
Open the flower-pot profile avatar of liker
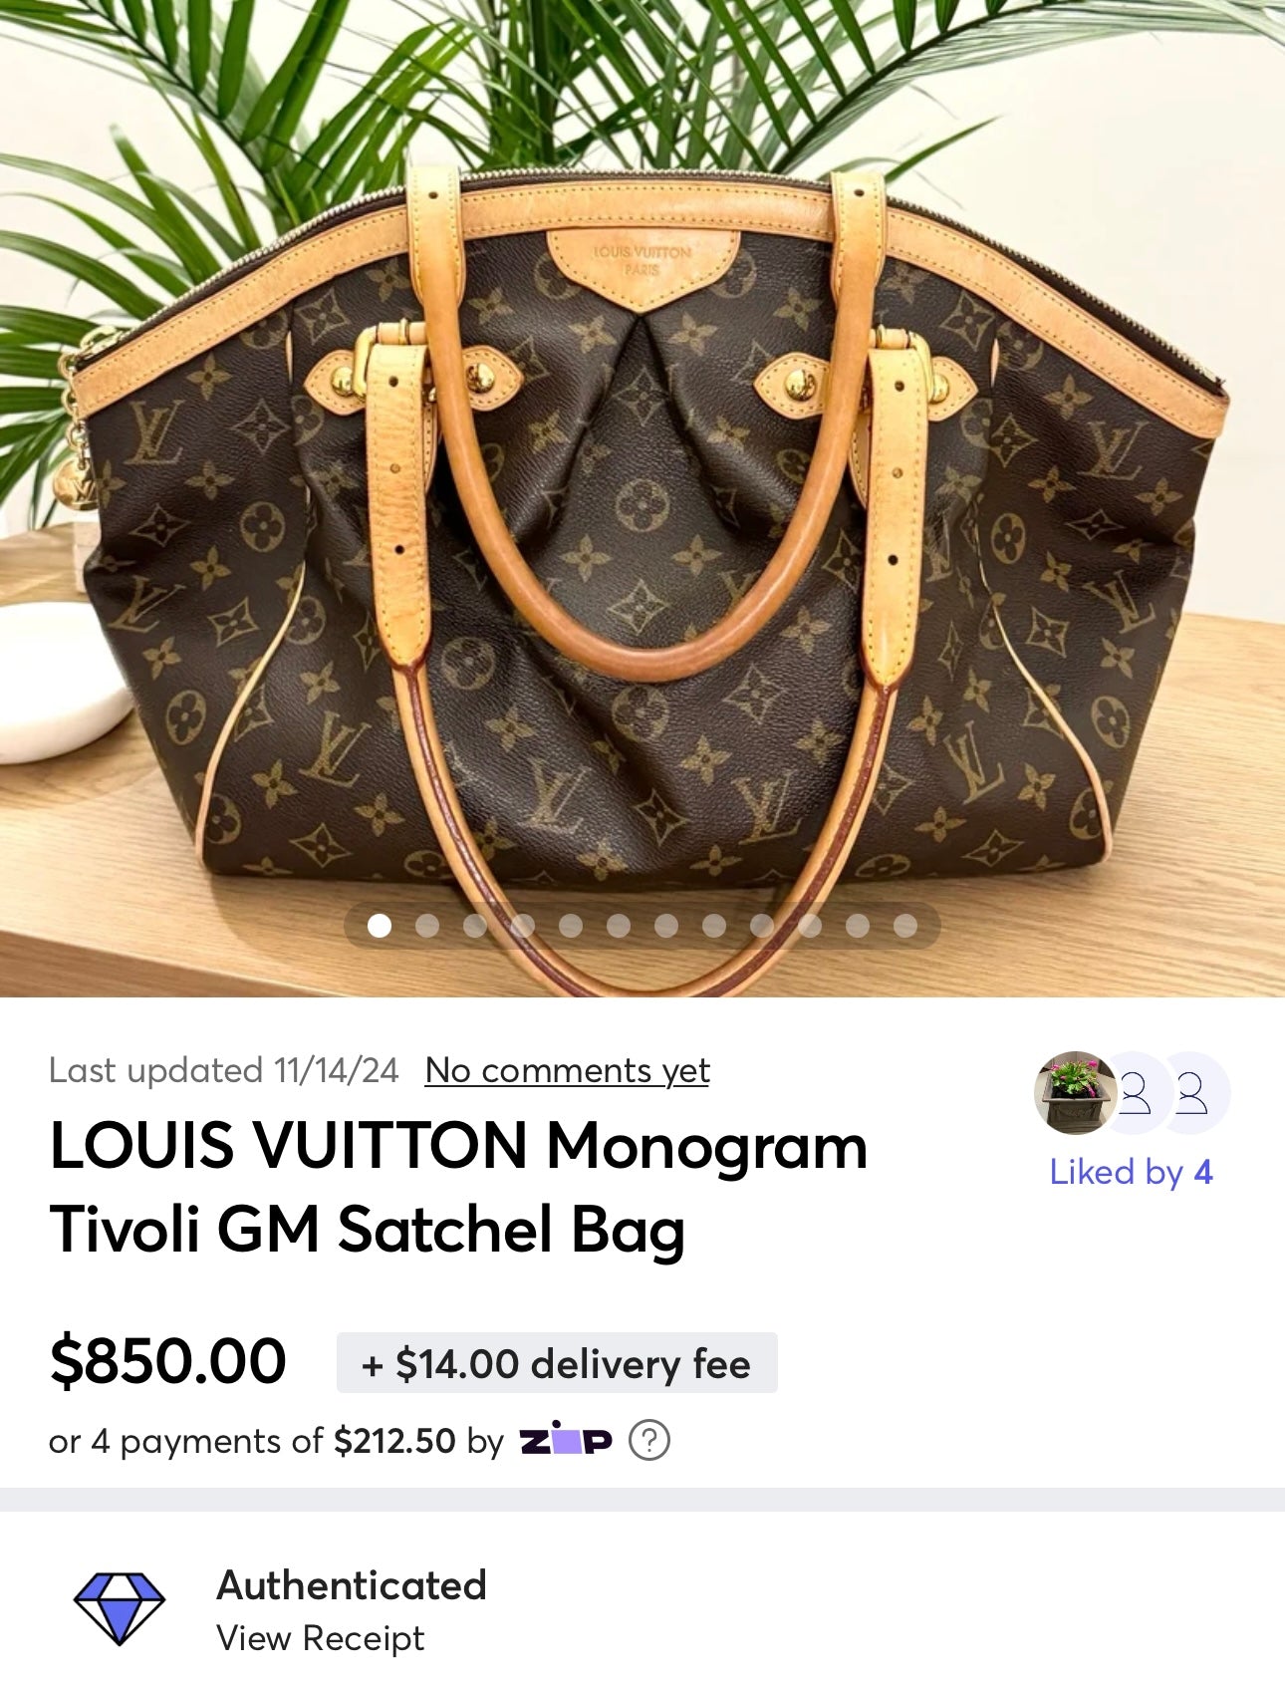(1076, 1093)
